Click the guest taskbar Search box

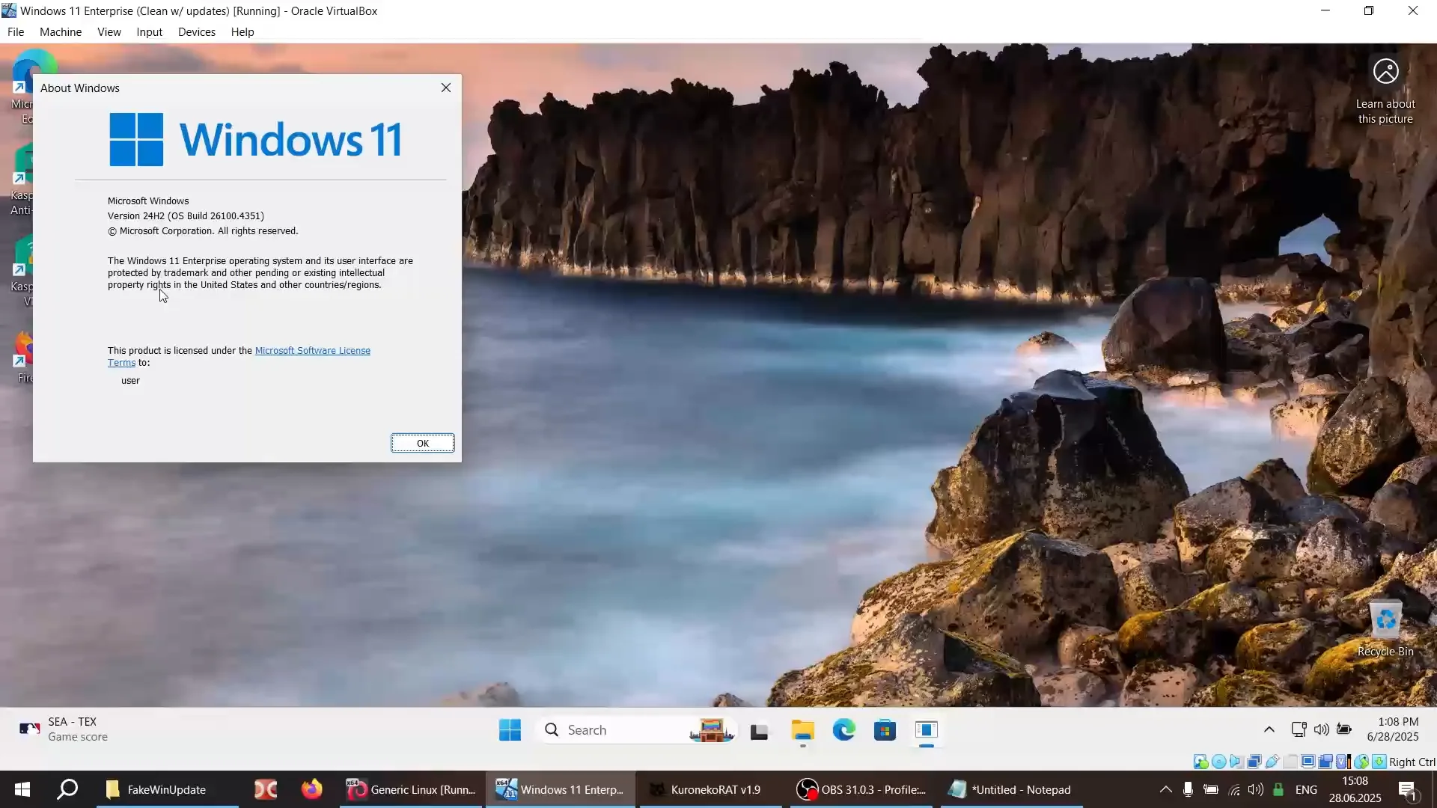[614, 730]
